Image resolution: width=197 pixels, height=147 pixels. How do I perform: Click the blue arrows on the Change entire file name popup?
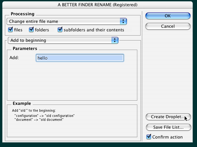tap(123, 21)
